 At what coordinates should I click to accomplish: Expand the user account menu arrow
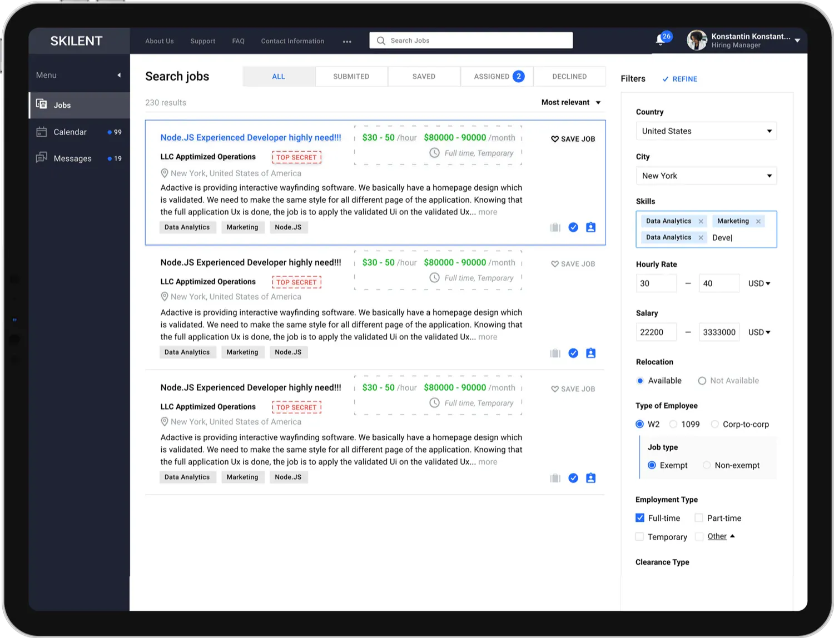tap(797, 41)
